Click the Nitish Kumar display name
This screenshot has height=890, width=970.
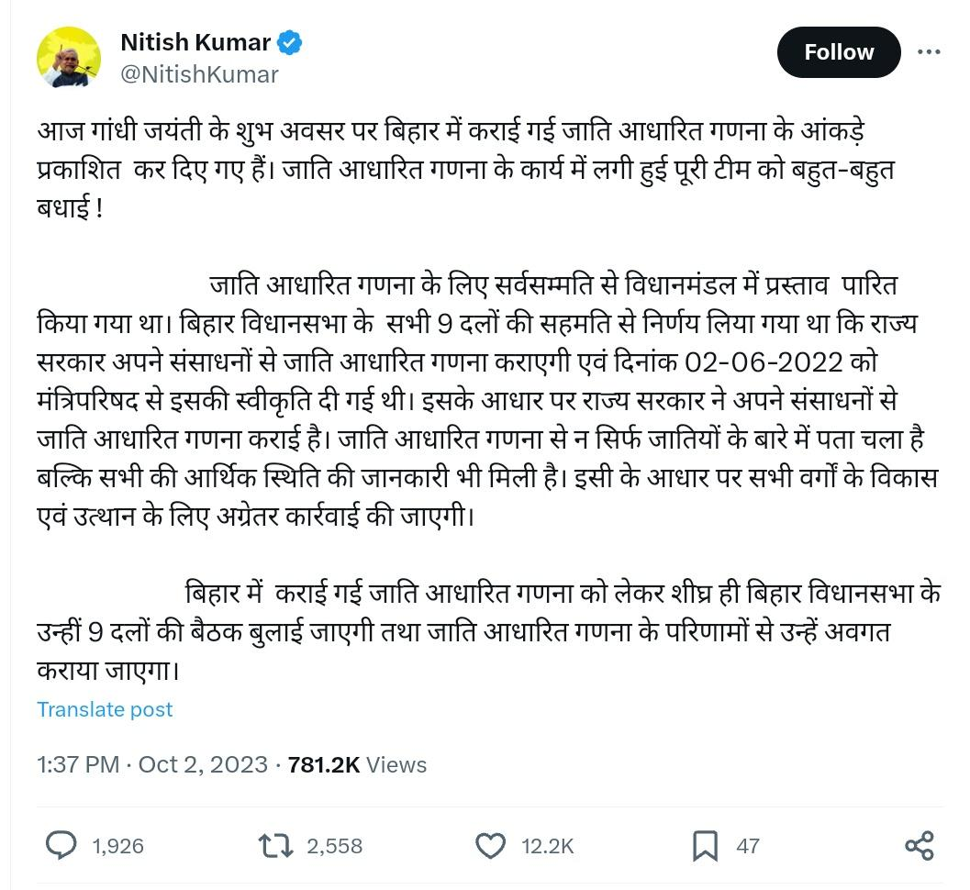(195, 42)
